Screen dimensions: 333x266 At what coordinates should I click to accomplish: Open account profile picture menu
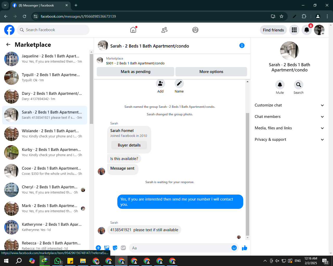click(319, 30)
